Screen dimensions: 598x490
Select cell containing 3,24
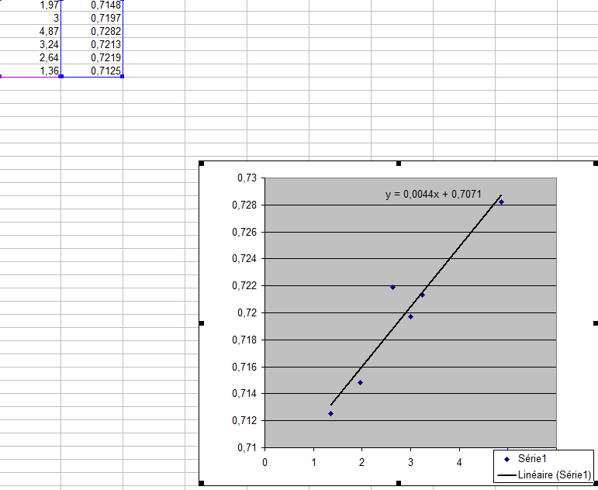(x=30, y=44)
